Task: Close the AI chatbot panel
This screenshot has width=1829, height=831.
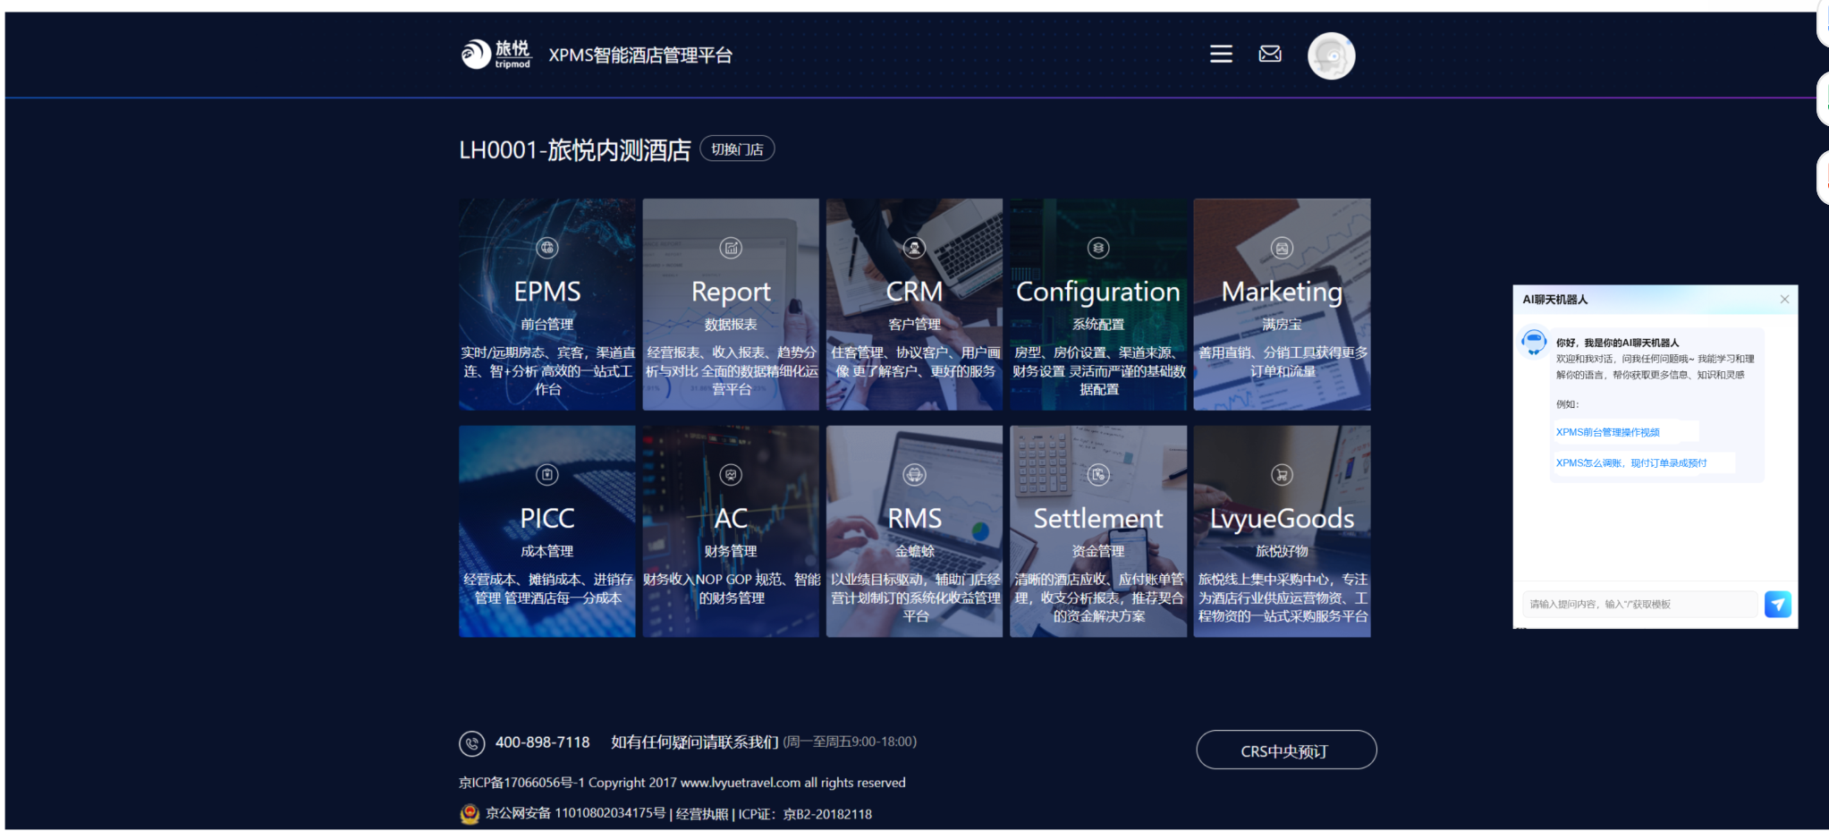Action: pos(1784,300)
